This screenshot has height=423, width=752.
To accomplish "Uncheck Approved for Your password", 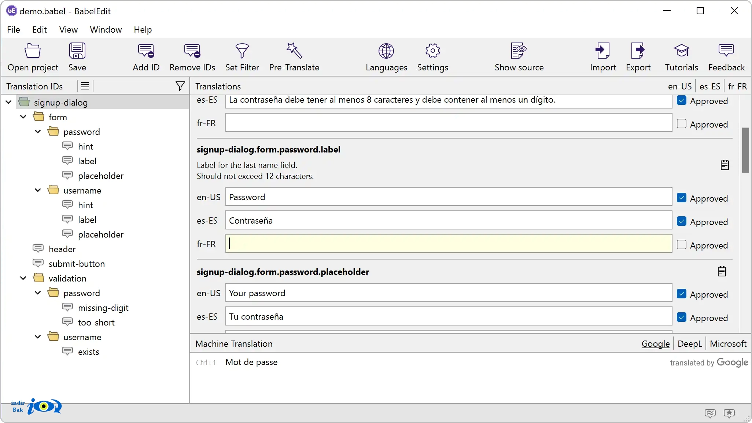I will coord(681,294).
